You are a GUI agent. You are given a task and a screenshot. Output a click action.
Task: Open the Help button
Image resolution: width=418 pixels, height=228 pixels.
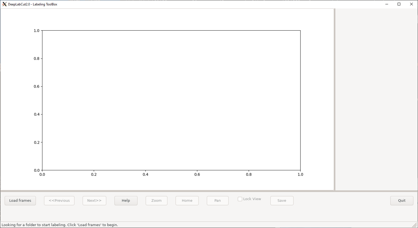(126, 201)
